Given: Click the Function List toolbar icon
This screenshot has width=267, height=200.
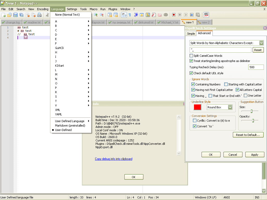Looking at the screenshot, I should pyautogui.click(x=154, y=15).
